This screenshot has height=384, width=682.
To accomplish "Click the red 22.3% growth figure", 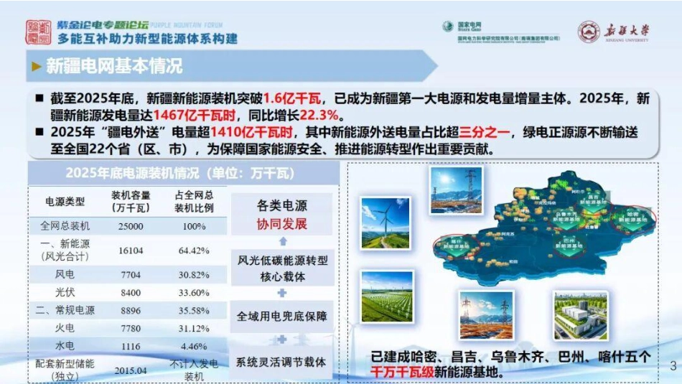I will [319, 116].
